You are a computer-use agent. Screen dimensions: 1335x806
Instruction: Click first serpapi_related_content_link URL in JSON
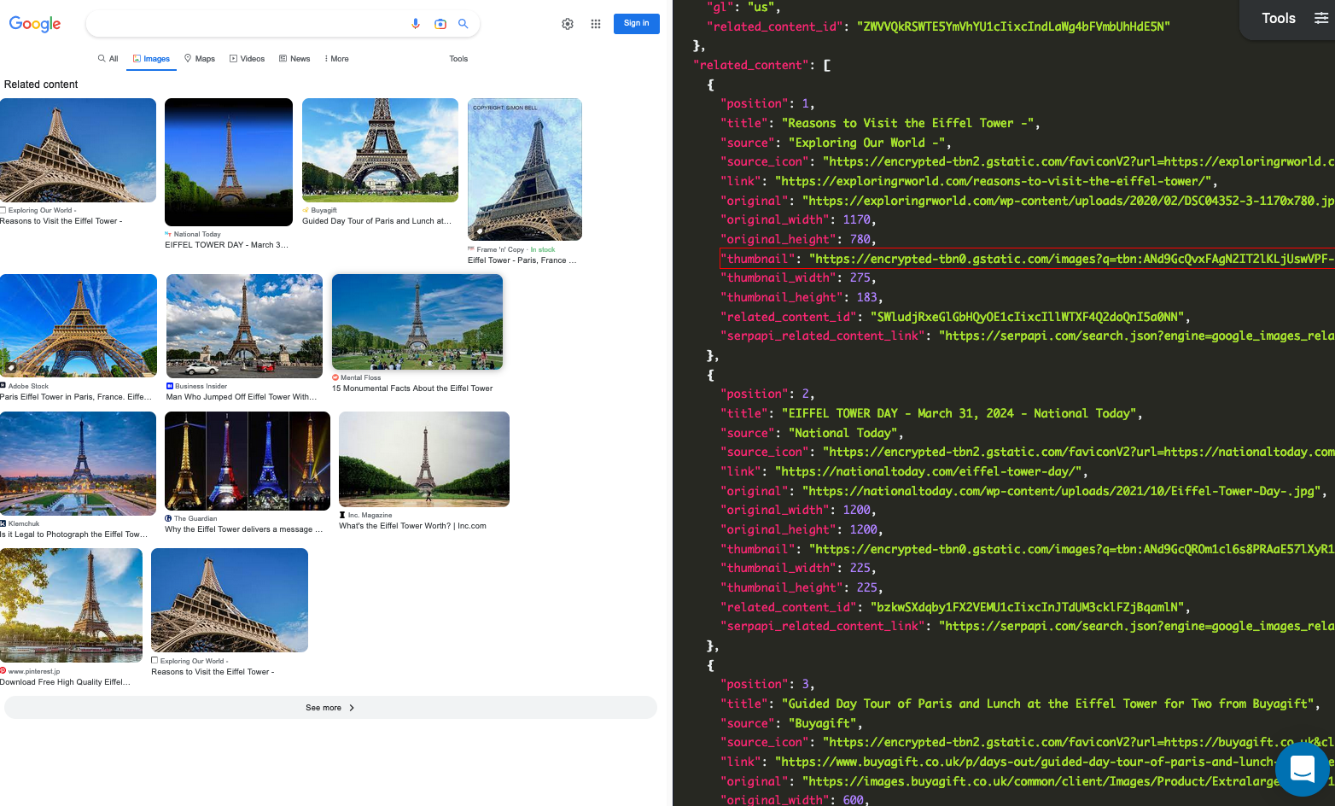(x=1137, y=336)
